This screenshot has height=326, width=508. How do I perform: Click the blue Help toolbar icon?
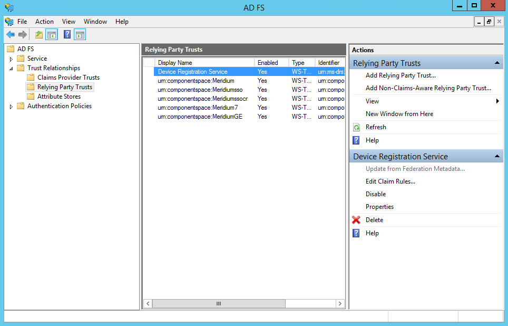pyautogui.click(x=67, y=34)
